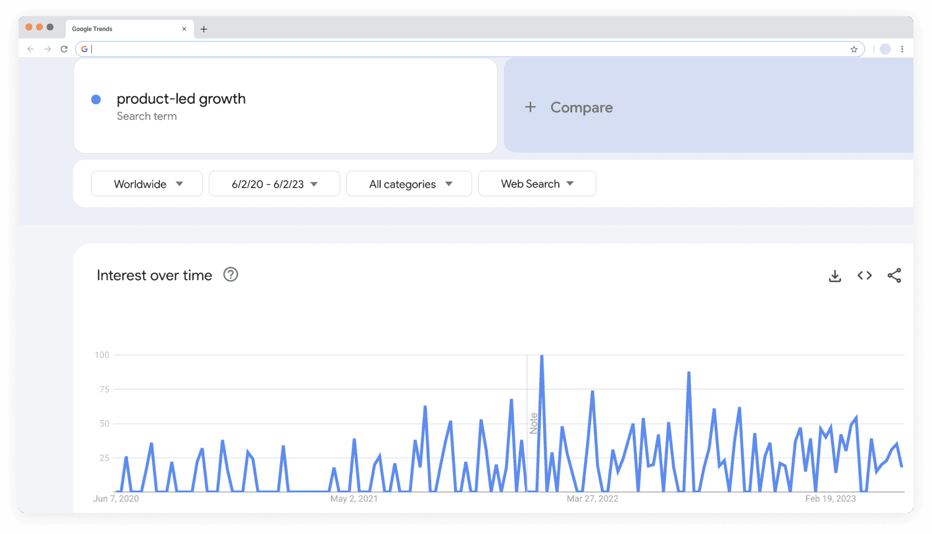Open the Web Search type dropdown

tap(537, 184)
